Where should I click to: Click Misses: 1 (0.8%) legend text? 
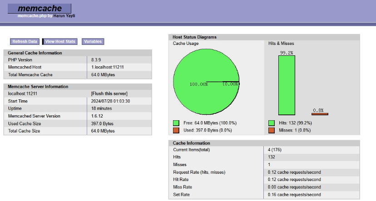pyautogui.click(x=295, y=130)
